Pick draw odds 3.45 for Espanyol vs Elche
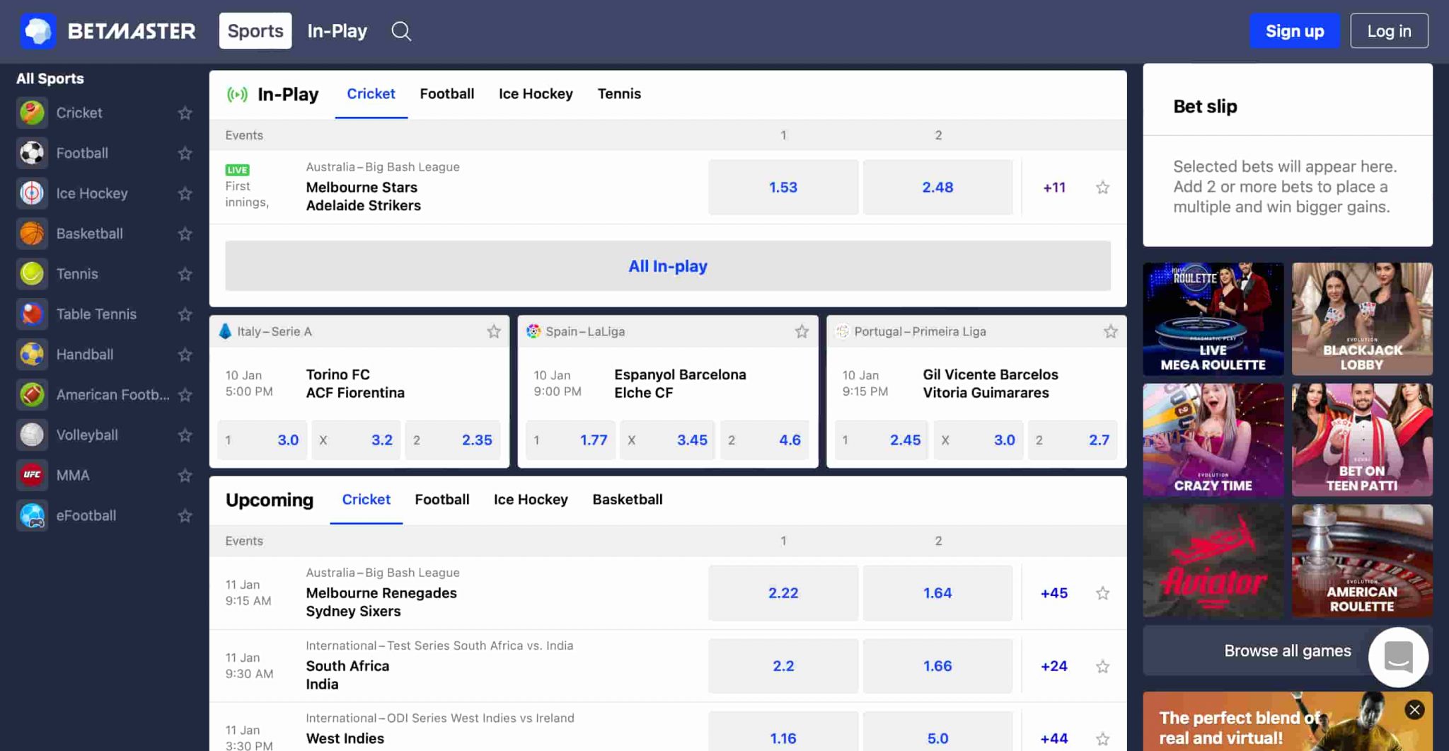This screenshot has width=1449, height=751. (667, 440)
